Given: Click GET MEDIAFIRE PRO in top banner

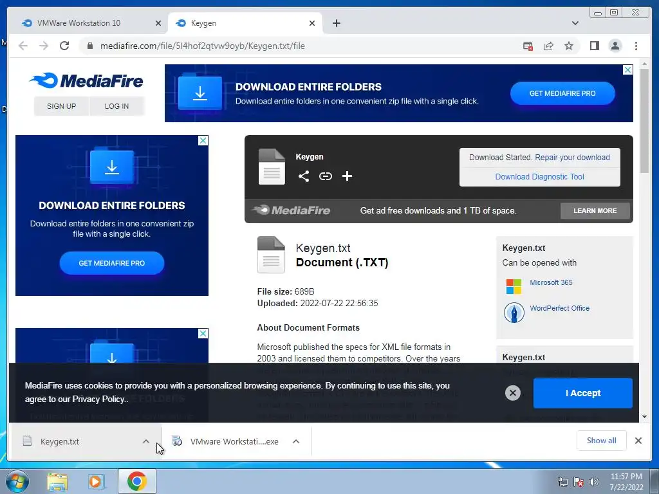Looking at the screenshot, I should [562, 93].
